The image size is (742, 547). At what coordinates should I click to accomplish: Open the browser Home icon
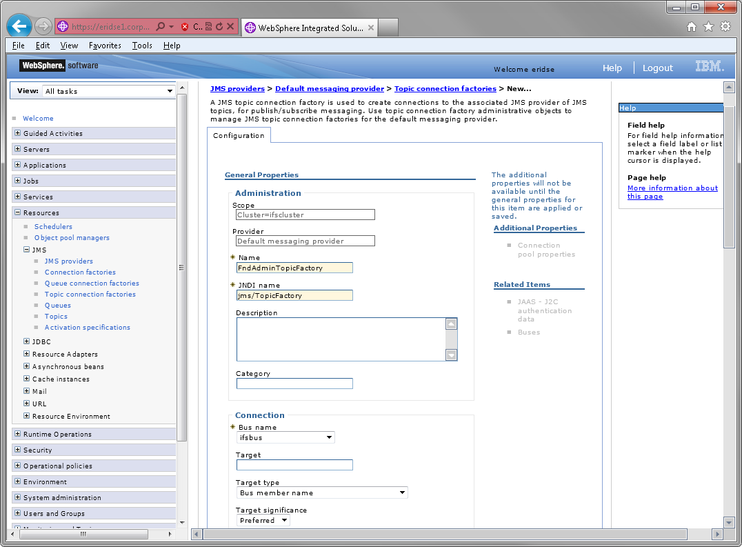pyautogui.click(x=692, y=26)
